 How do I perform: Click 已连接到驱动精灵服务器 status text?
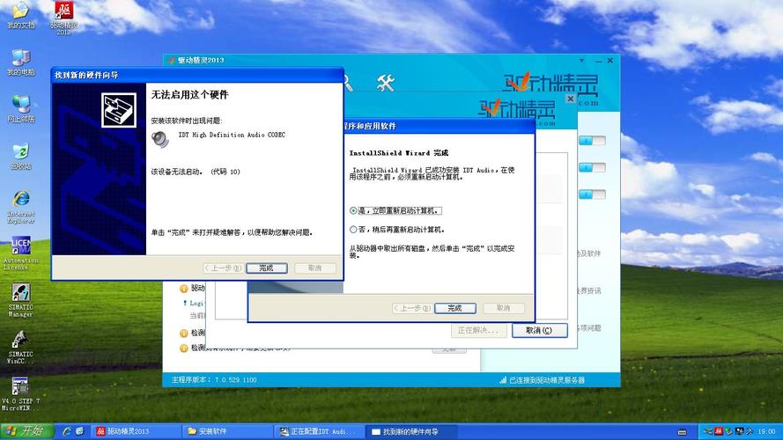pos(547,380)
